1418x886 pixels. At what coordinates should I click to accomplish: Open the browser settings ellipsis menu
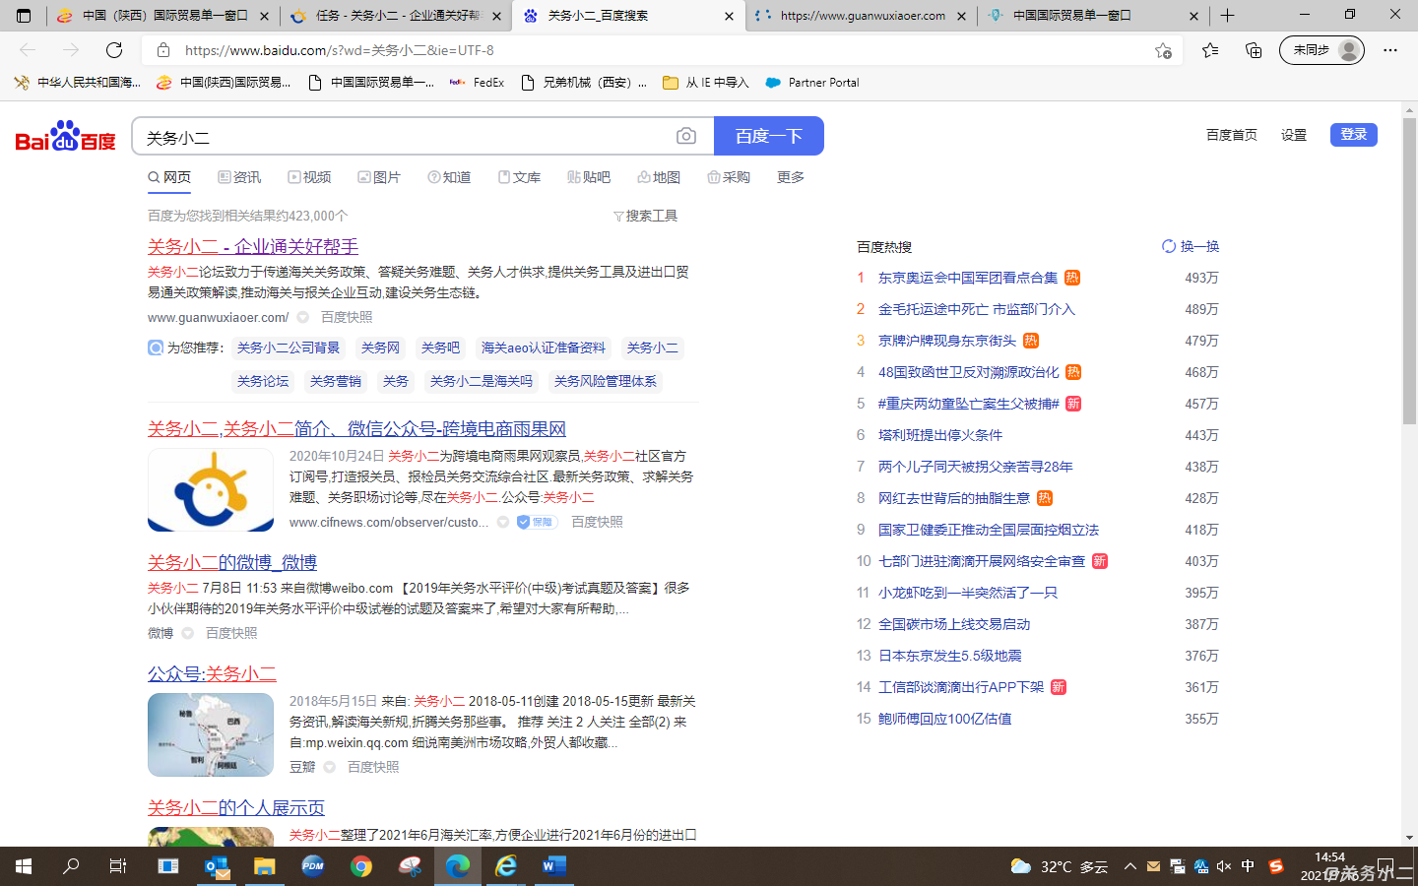pos(1390,50)
